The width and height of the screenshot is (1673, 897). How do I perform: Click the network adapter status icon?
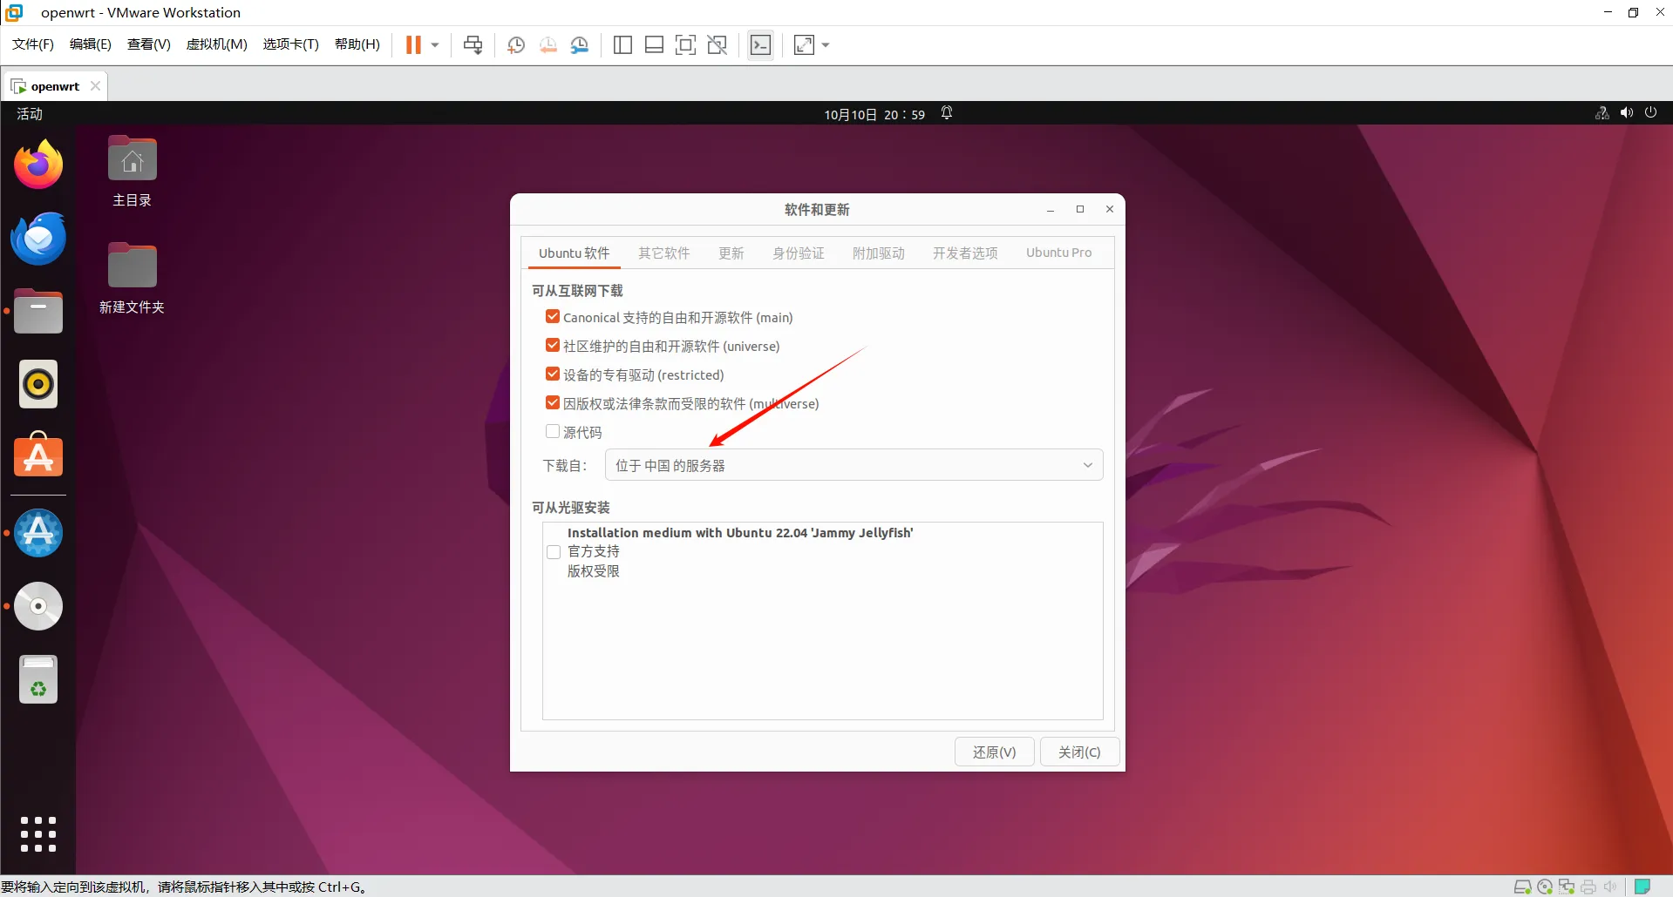[x=1567, y=886]
